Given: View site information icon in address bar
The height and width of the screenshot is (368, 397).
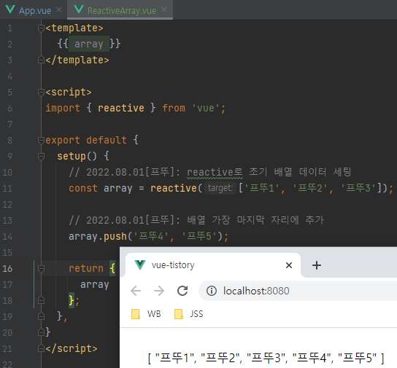Looking at the screenshot, I should coord(212,291).
